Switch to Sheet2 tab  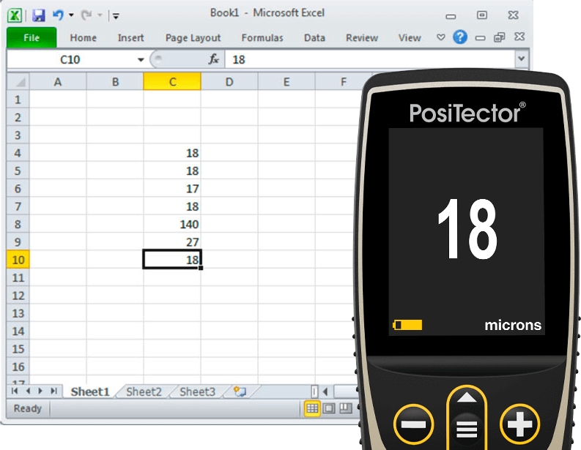point(144,391)
